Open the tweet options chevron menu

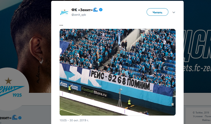(x=174, y=12)
